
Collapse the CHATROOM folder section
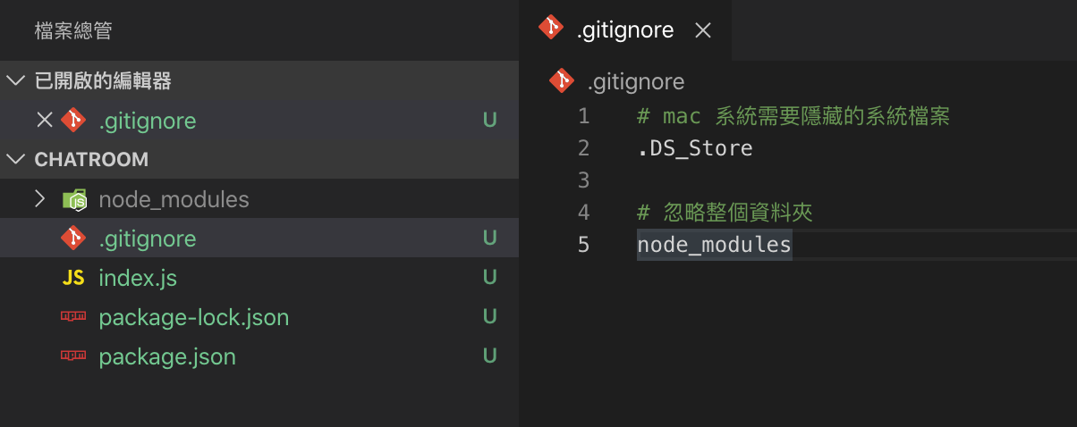coord(16,159)
